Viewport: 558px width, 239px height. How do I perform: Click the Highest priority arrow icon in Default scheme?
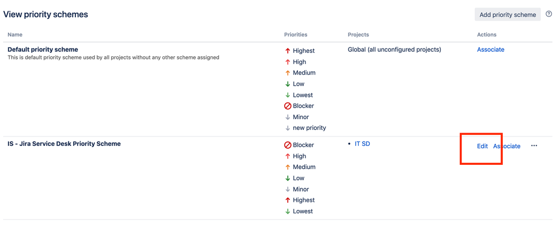point(288,51)
